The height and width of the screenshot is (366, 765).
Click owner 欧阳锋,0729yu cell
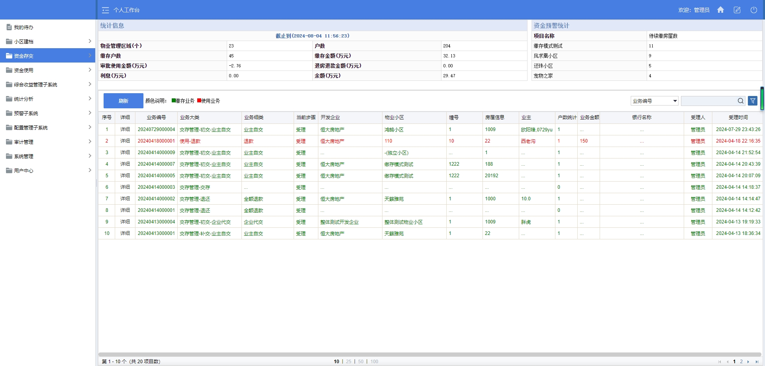(537, 129)
